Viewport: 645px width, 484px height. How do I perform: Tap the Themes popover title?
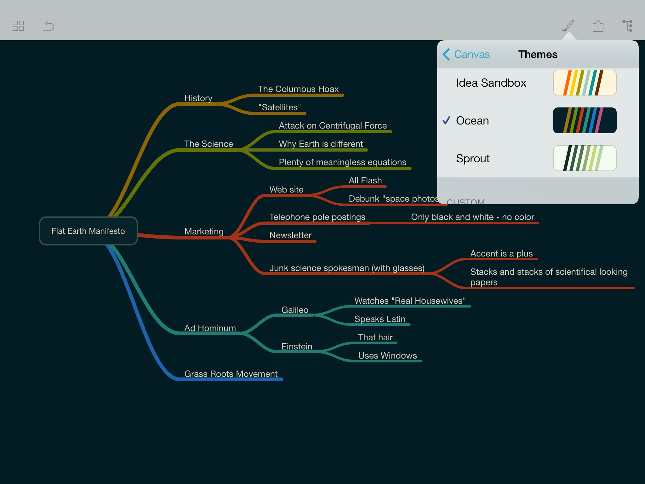pos(538,54)
